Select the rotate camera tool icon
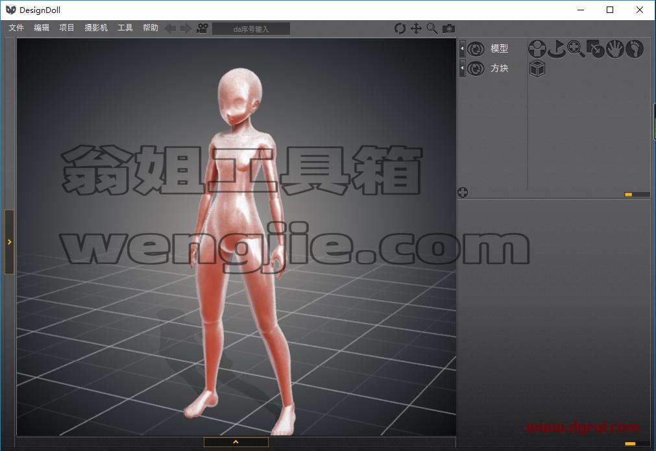656x451 pixels. (x=400, y=29)
